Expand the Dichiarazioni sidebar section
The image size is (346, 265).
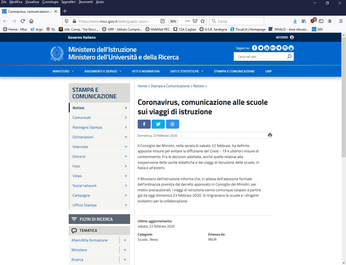click(126, 137)
